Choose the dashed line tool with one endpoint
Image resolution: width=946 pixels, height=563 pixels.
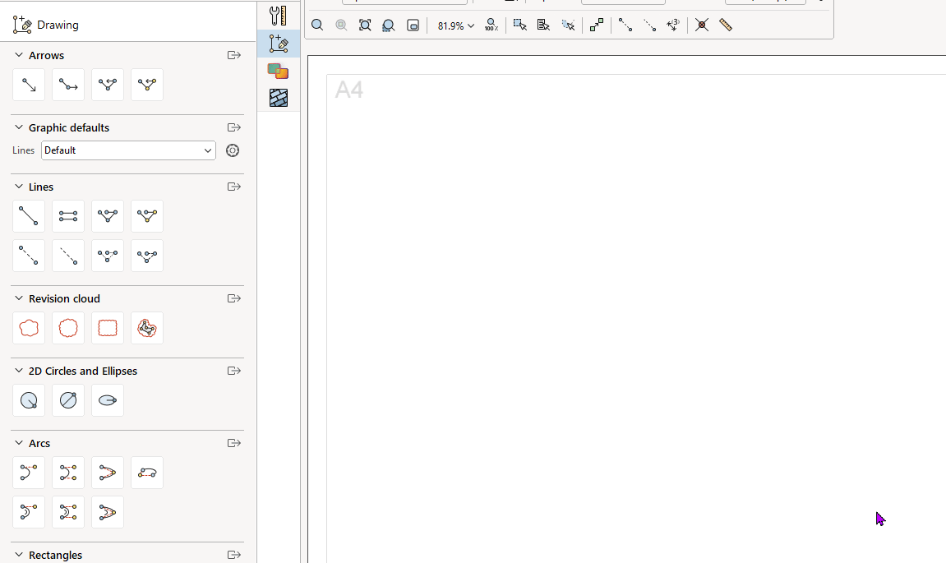point(68,256)
